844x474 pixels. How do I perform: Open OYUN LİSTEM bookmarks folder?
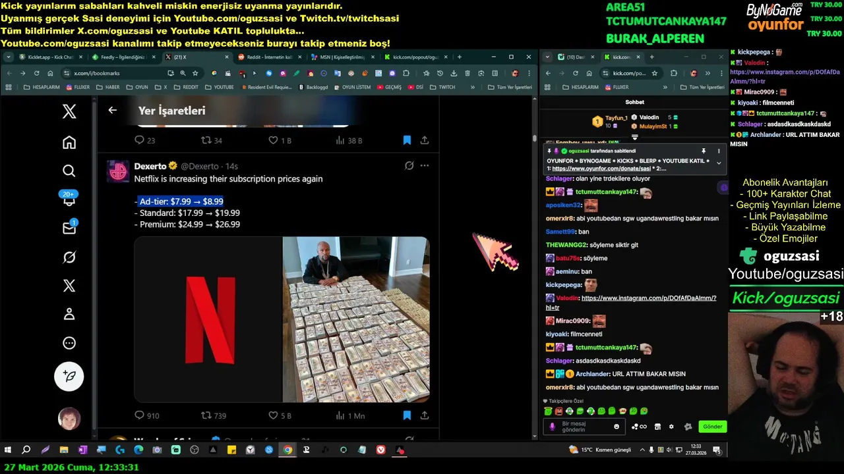tap(353, 87)
